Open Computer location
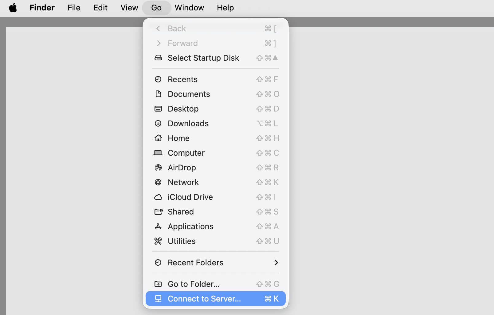This screenshot has height=315, width=494. point(216,153)
